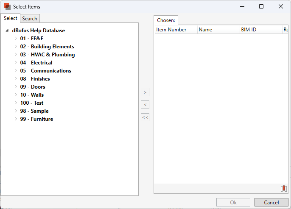Select the Chosen tab
This screenshot has height=209, width=291.
click(x=166, y=20)
